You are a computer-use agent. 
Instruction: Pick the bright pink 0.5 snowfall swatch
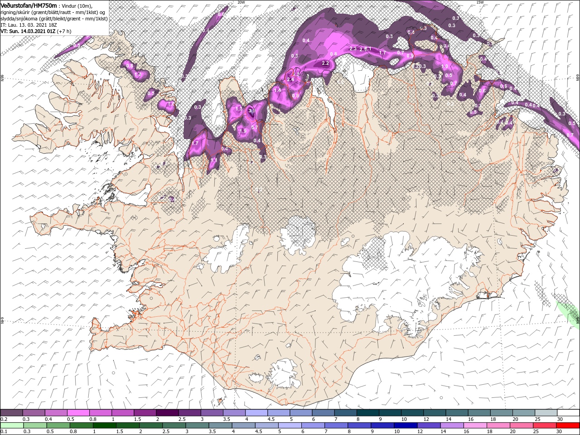click(x=78, y=413)
